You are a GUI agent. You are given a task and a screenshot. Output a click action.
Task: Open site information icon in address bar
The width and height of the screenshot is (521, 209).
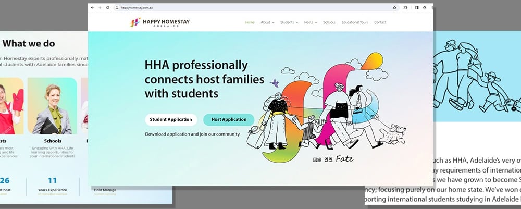tap(117, 8)
